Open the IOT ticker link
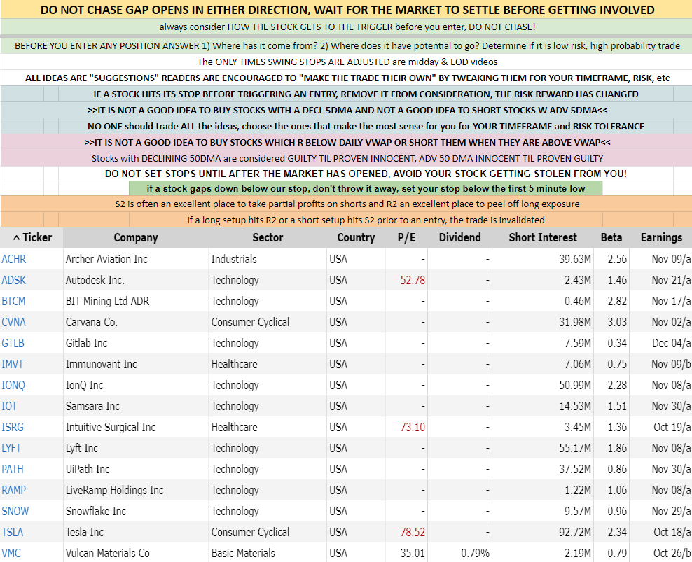This screenshot has height=562, width=692. click(x=9, y=406)
